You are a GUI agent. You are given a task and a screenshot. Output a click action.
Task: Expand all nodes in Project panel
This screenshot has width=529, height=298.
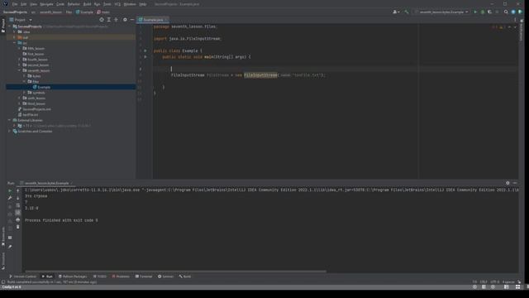[x=108, y=20]
